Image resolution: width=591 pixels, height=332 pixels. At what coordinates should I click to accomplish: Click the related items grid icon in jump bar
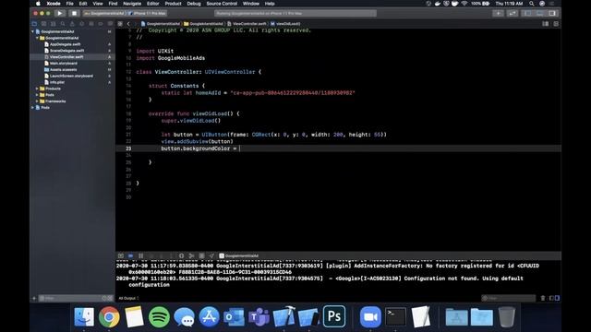point(120,24)
